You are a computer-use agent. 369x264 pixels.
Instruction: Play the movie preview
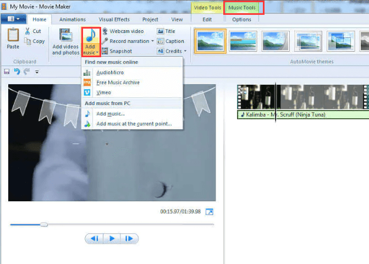pyautogui.click(x=112, y=239)
